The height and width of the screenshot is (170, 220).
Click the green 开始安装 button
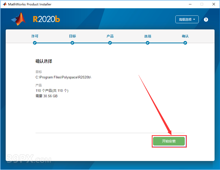coord(169,141)
